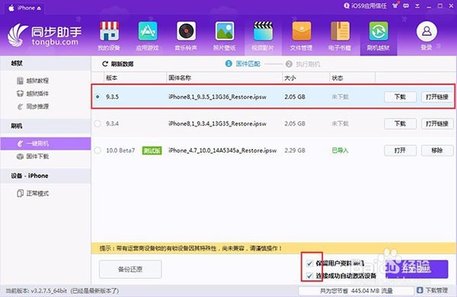Open 文件管理 (File Manager) section
The height and width of the screenshot is (297, 457).
coord(302,36)
